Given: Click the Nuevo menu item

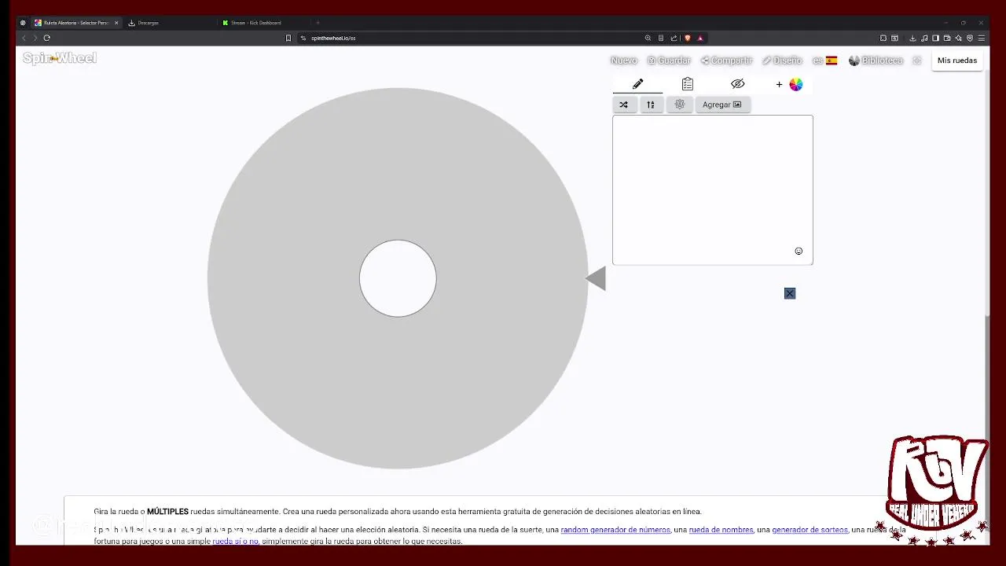Looking at the screenshot, I should click(624, 61).
